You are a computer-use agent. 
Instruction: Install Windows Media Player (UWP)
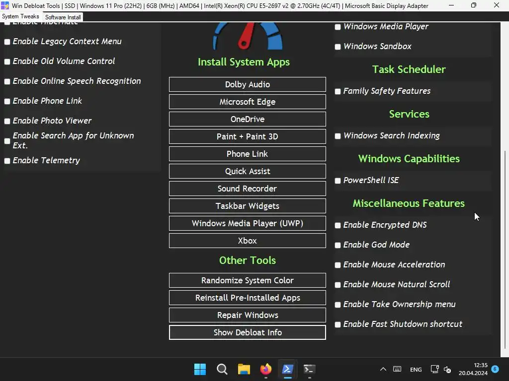(248, 223)
